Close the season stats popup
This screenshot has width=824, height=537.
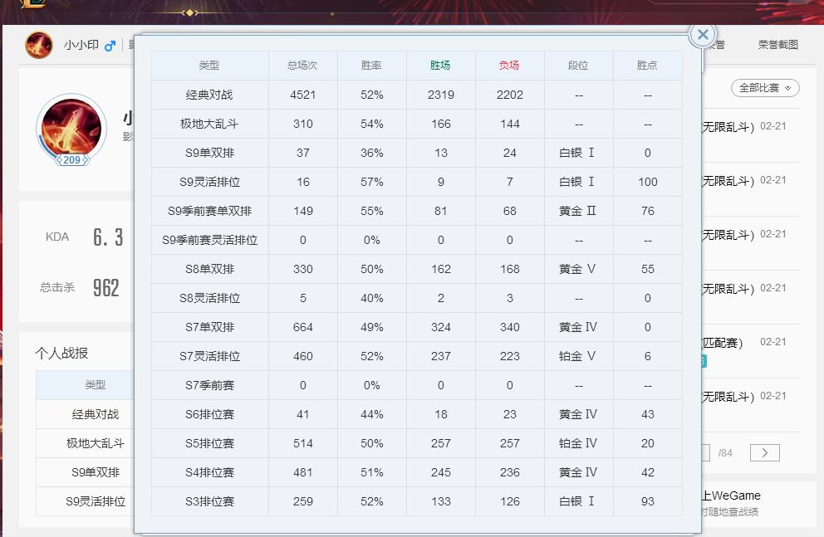tap(703, 35)
